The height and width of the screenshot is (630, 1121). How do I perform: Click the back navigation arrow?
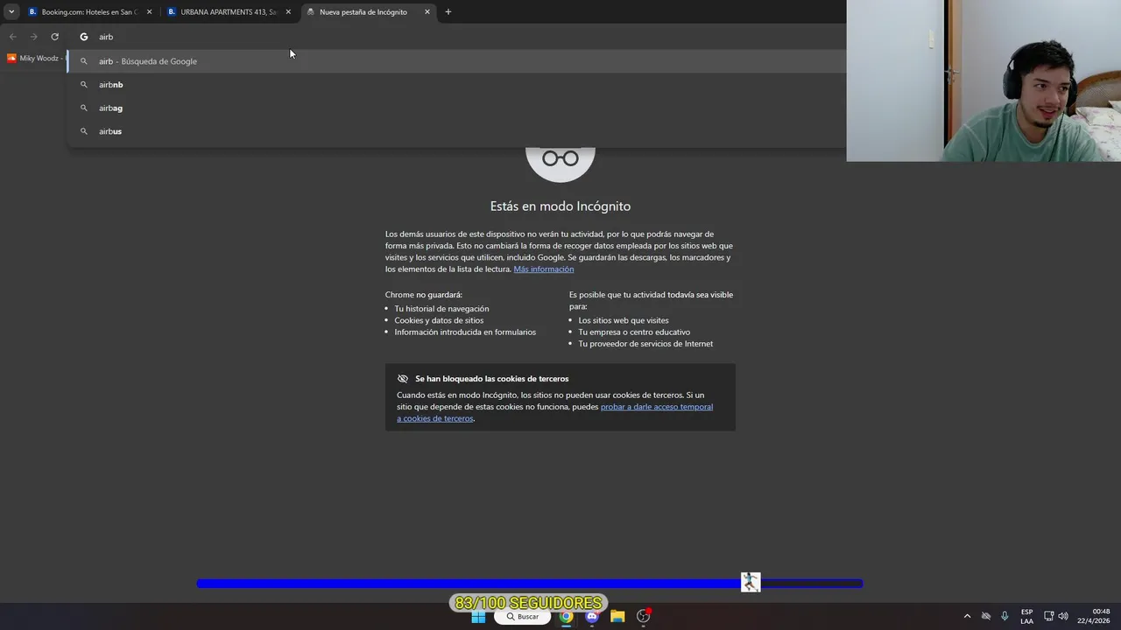(12, 37)
